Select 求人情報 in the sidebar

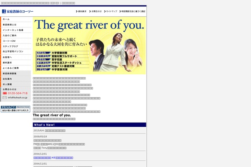point(16,84)
